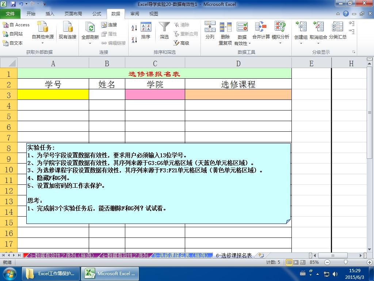Viewport: 374px width, 281px height.
Task: Switch to 页面布局 tab
Action: pyautogui.click(x=73, y=14)
